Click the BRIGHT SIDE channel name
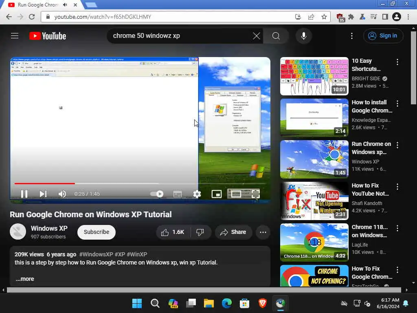The height and width of the screenshot is (313, 417). click(366, 79)
